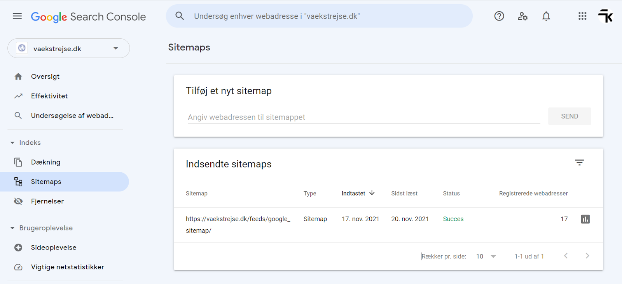The width and height of the screenshot is (622, 284).
Task: Collapse the Indeks section
Action: (x=12, y=143)
